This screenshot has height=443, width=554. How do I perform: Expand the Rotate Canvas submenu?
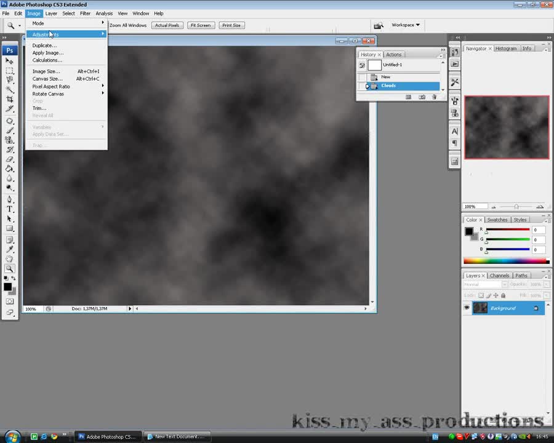pos(66,94)
